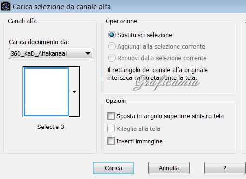Click the Opzioni group heading
This screenshot has height=179, width=246.
tap(116, 101)
